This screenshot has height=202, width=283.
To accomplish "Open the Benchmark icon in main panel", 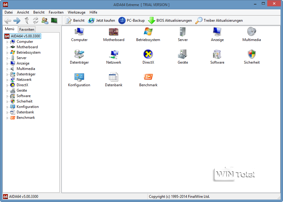I will [148, 77].
